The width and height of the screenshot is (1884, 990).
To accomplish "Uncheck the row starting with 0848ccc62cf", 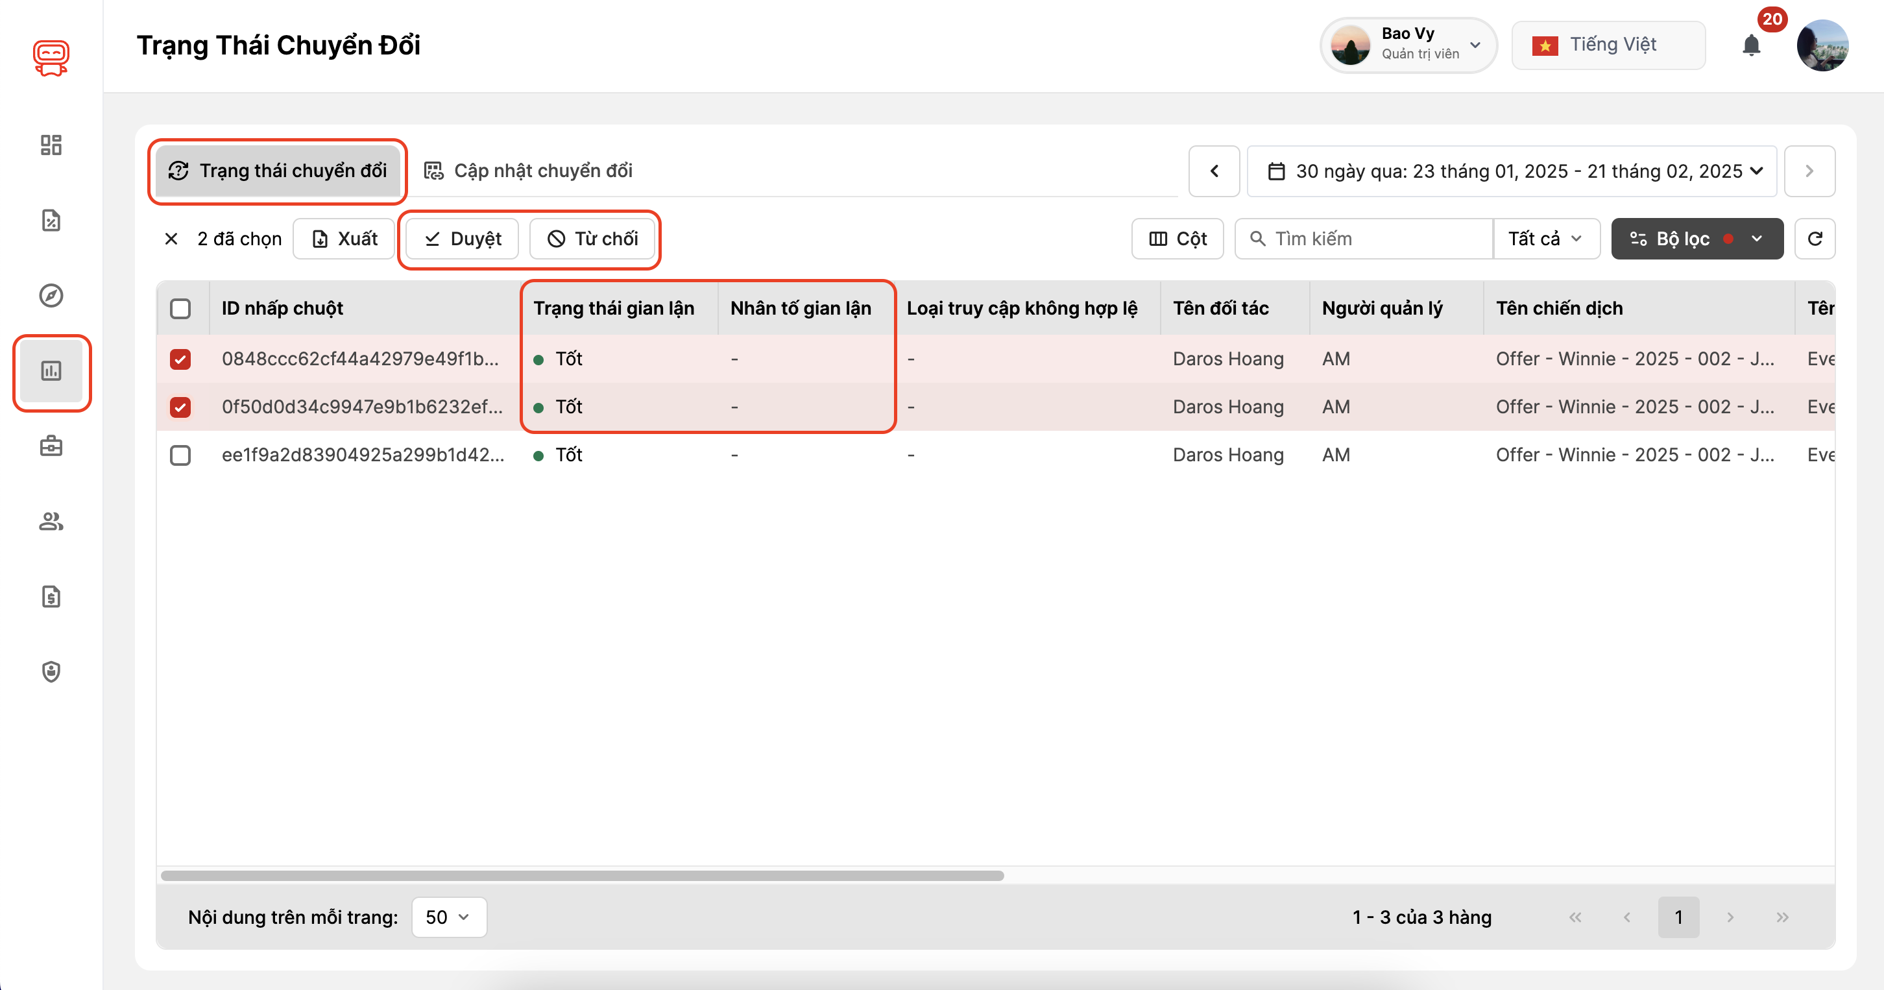I will tap(180, 359).
